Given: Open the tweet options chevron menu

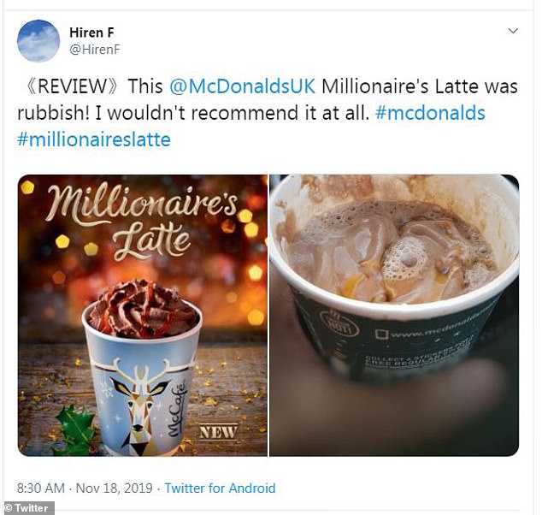Looking at the screenshot, I should coord(513,31).
